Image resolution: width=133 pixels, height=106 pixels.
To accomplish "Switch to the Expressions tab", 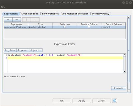I will click(x=11, y=14).
